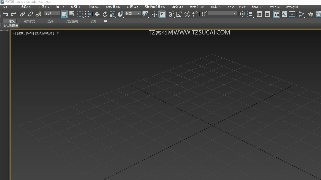Switch to 对象绘制 ribbon tab
The image size is (321, 180).
(72, 21)
